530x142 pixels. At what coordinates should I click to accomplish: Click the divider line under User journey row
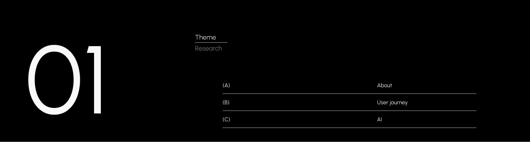click(x=349, y=111)
